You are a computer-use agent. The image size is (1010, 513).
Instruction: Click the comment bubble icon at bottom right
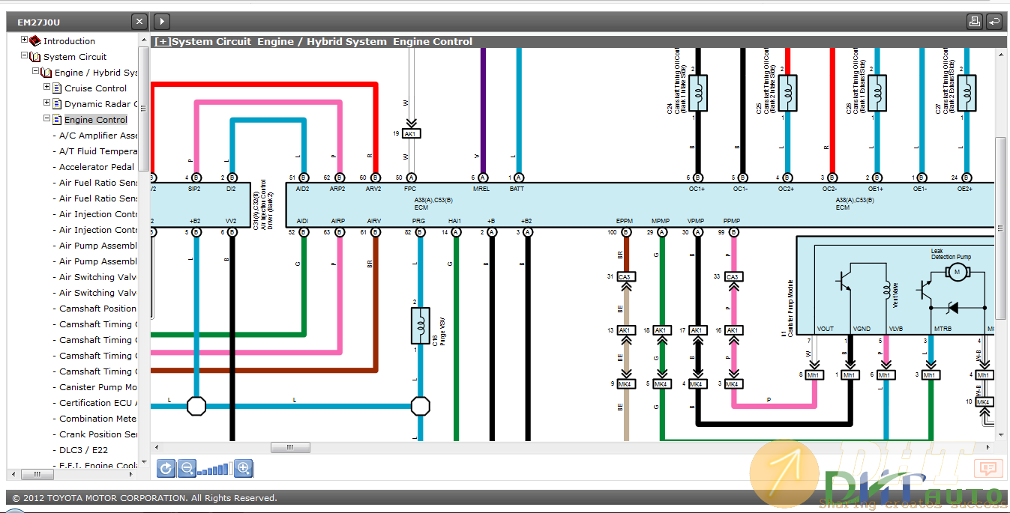point(988,469)
